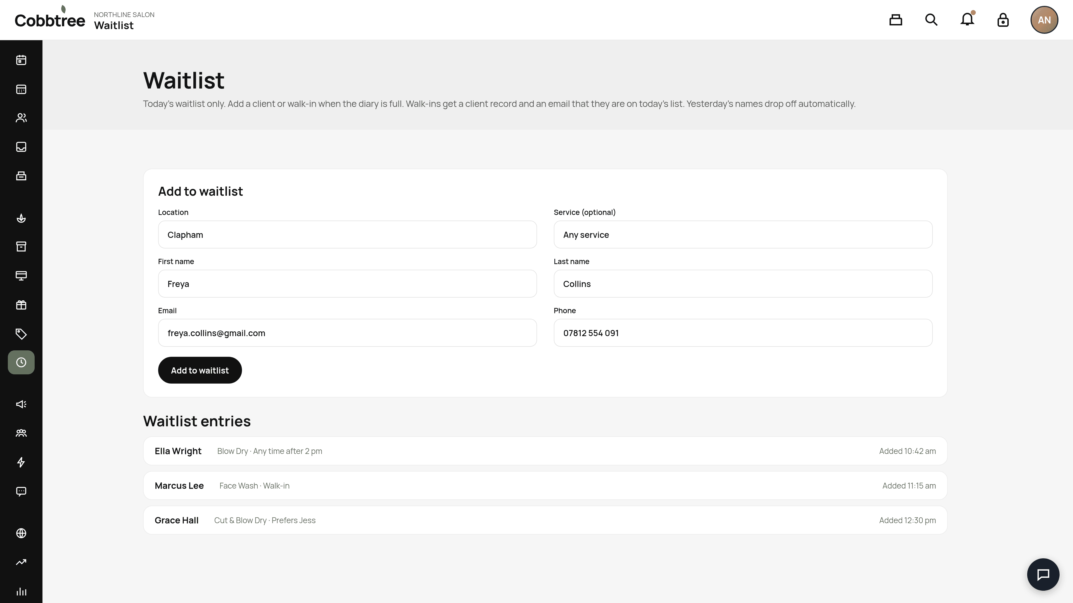Click the 'Added 10:42 am' timestamp
This screenshot has width=1073, height=603.
click(907, 451)
